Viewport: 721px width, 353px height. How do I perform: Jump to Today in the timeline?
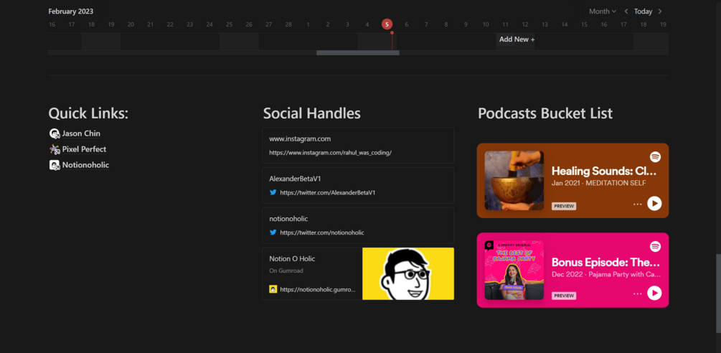(x=643, y=11)
